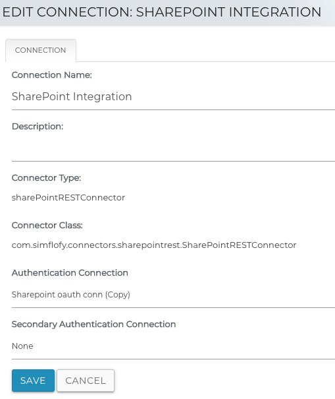
Task: Open the Authentication Connection dropdown
Action: pos(173,295)
